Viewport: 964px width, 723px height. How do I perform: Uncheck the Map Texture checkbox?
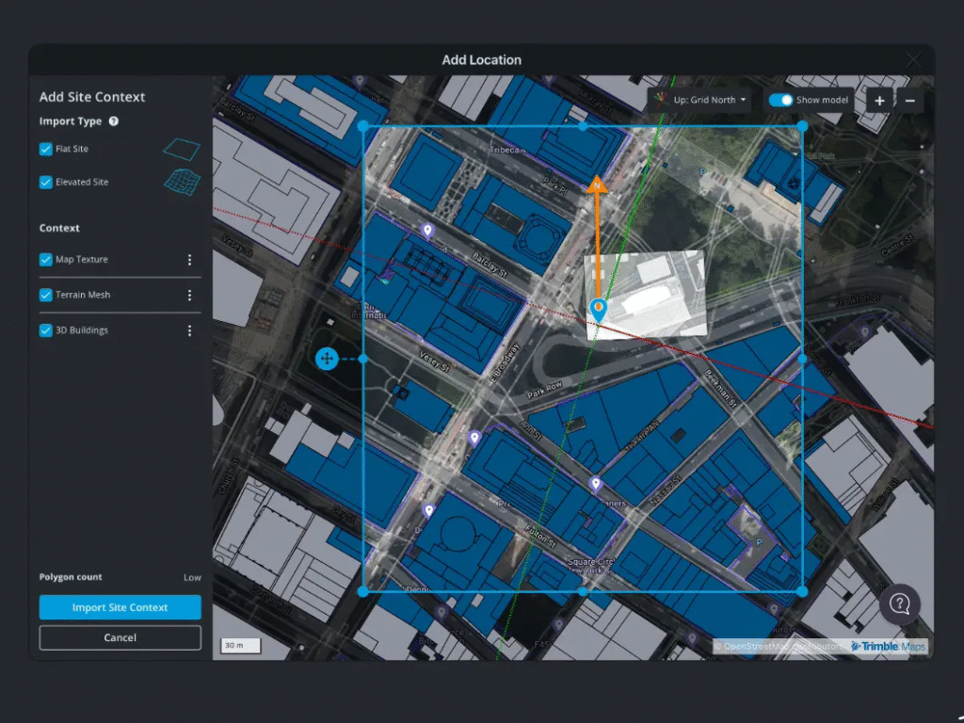(x=46, y=260)
